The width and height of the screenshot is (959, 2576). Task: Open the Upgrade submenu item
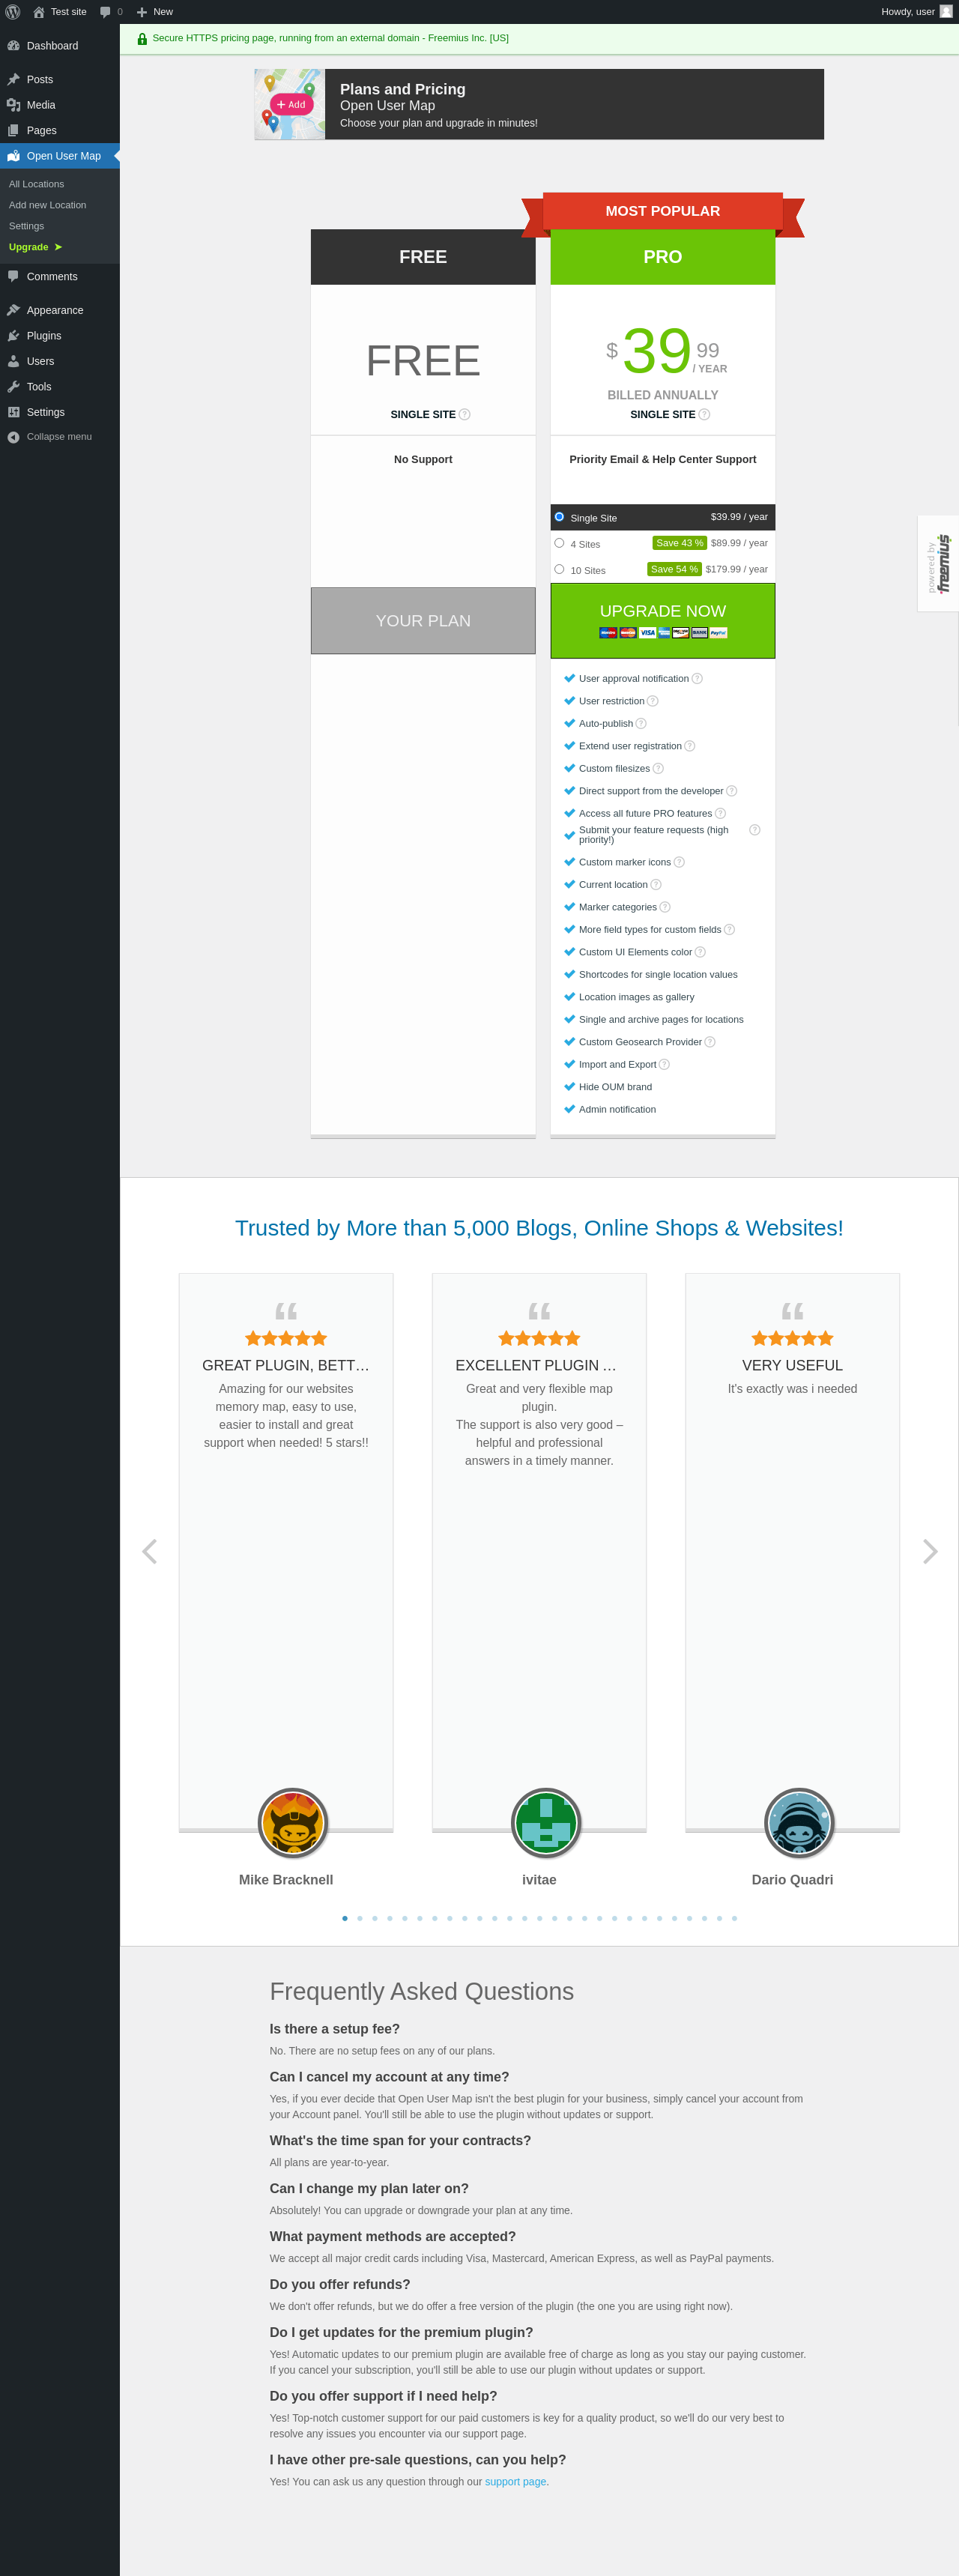[x=36, y=247]
